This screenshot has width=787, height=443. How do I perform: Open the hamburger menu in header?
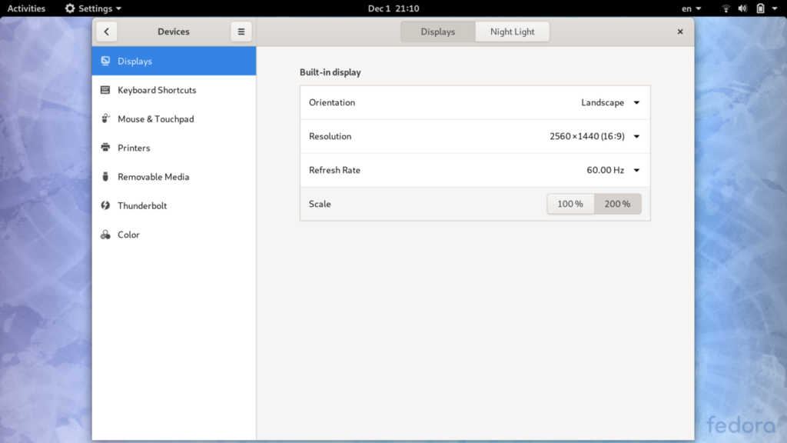[x=241, y=32]
